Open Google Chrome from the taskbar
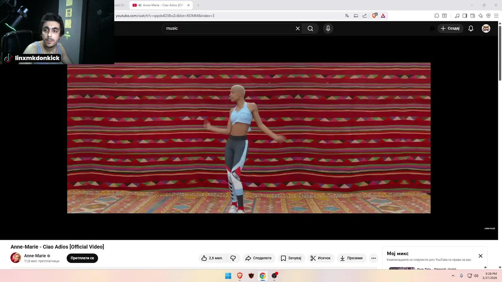502x282 pixels. tap(263, 276)
